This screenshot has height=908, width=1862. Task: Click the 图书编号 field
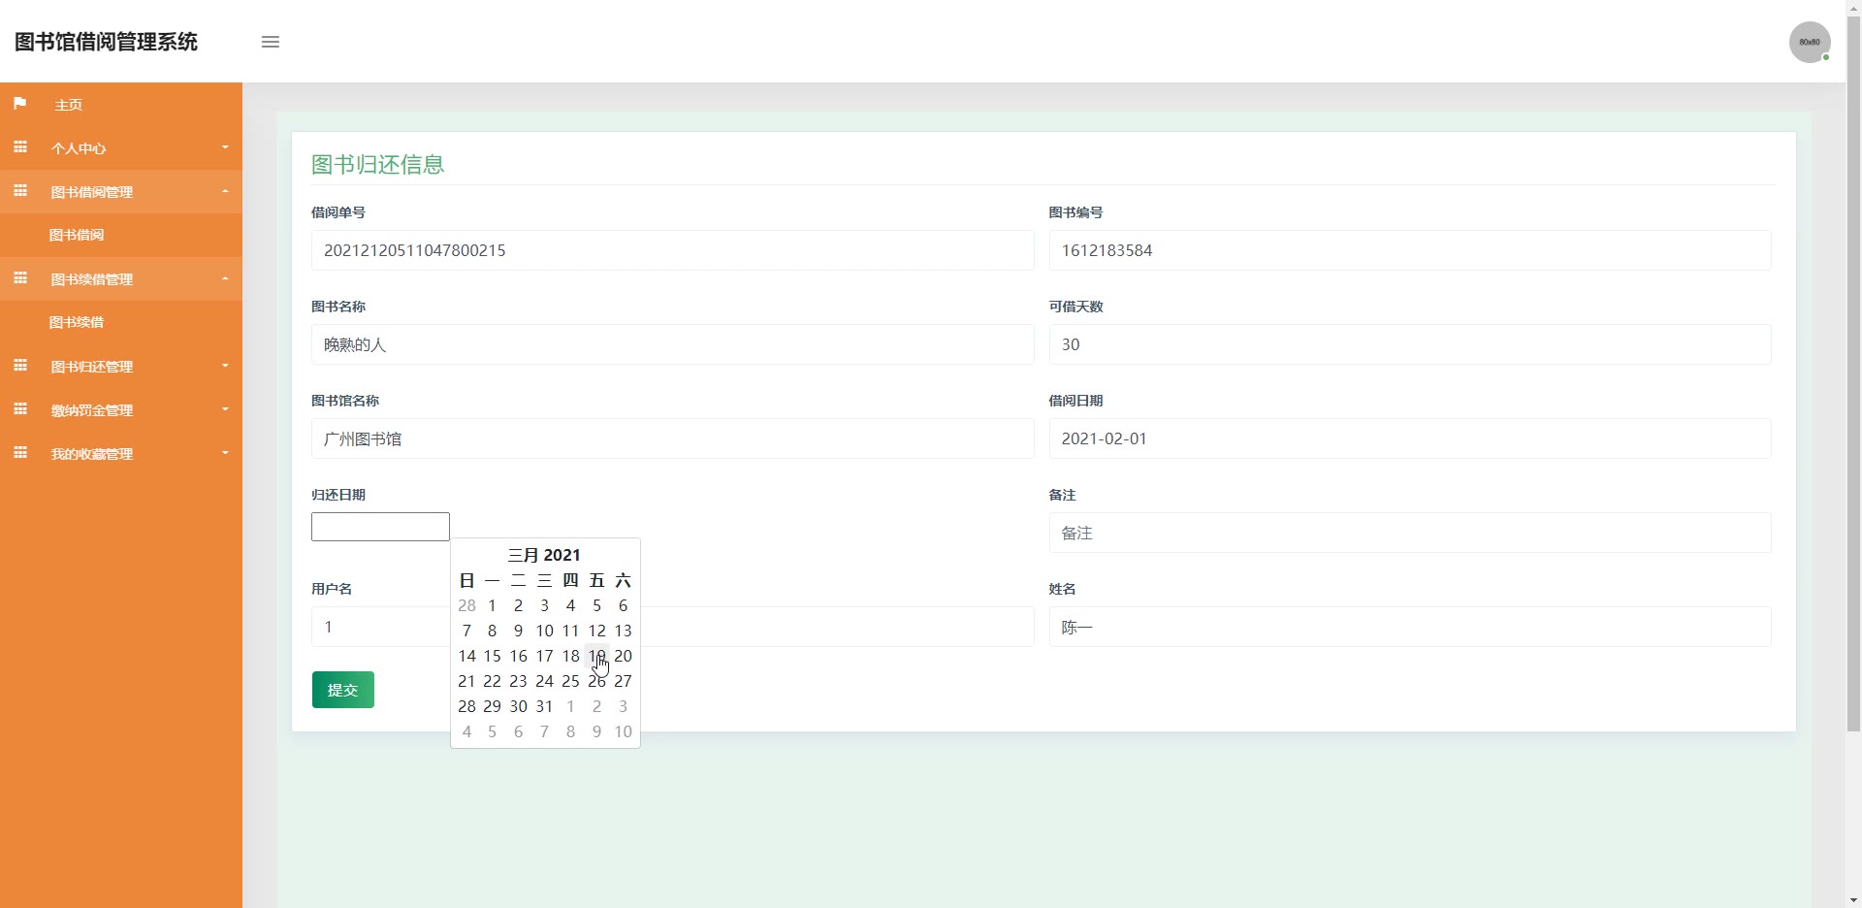click(x=1410, y=250)
